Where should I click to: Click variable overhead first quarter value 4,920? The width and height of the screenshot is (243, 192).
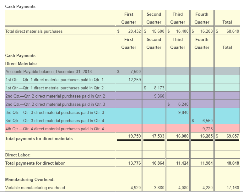click(136, 188)
